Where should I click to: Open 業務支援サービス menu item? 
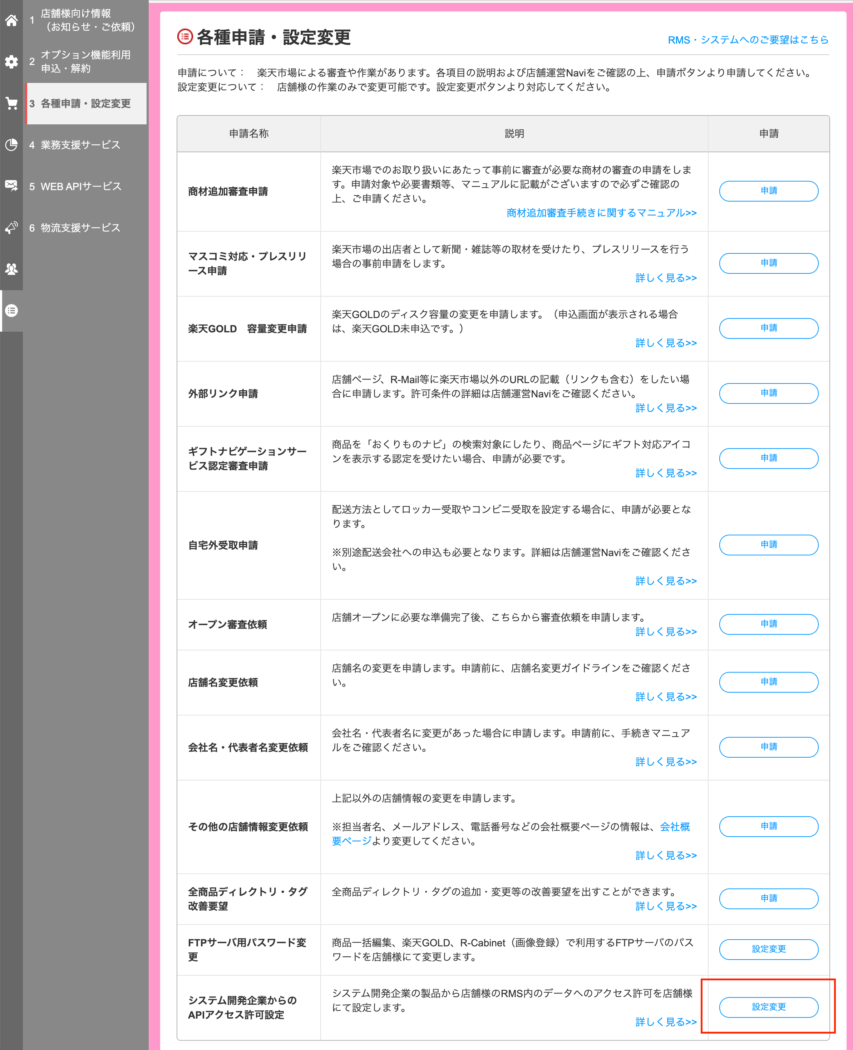click(80, 145)
